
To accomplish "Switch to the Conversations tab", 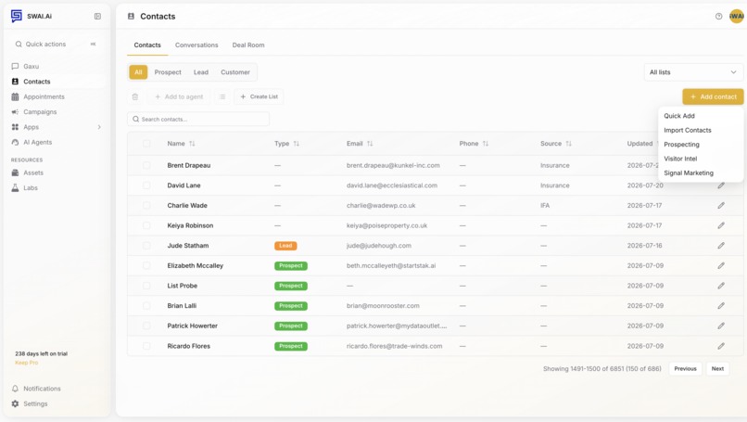I will point(196,45).
